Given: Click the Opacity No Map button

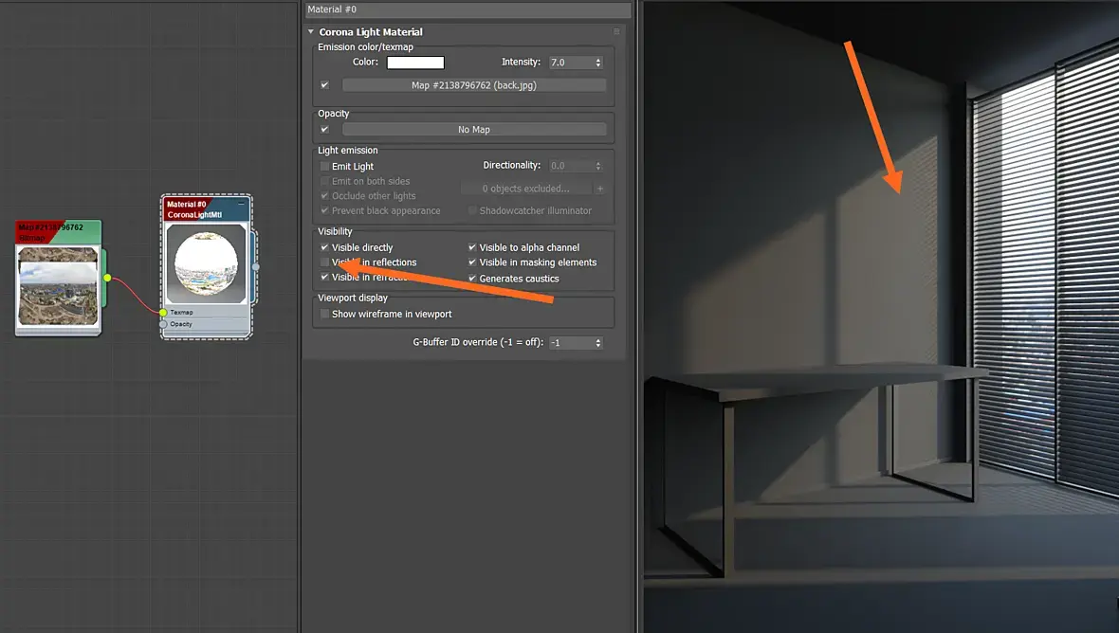Looking at the screenshot, I should click(474, 129).
